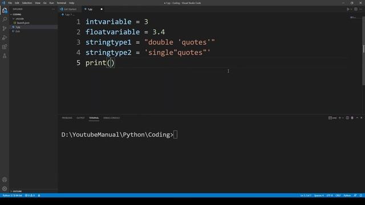Open Explorer panel More Actions ellipsis
The width and height of the screenshot is (365, 205).
coord(53,9)
